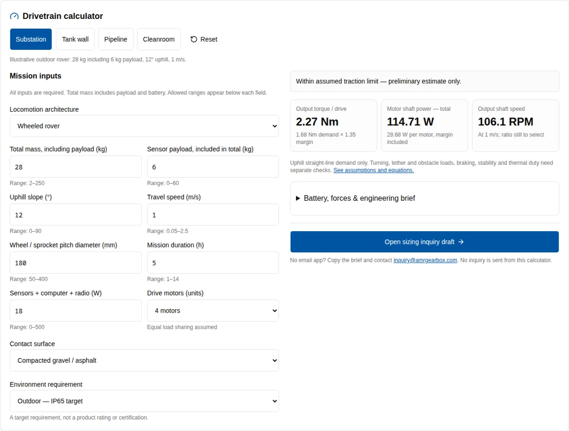Load the Cleanroom preset
The height and width of the screenshot is (431, 569).
159,39
